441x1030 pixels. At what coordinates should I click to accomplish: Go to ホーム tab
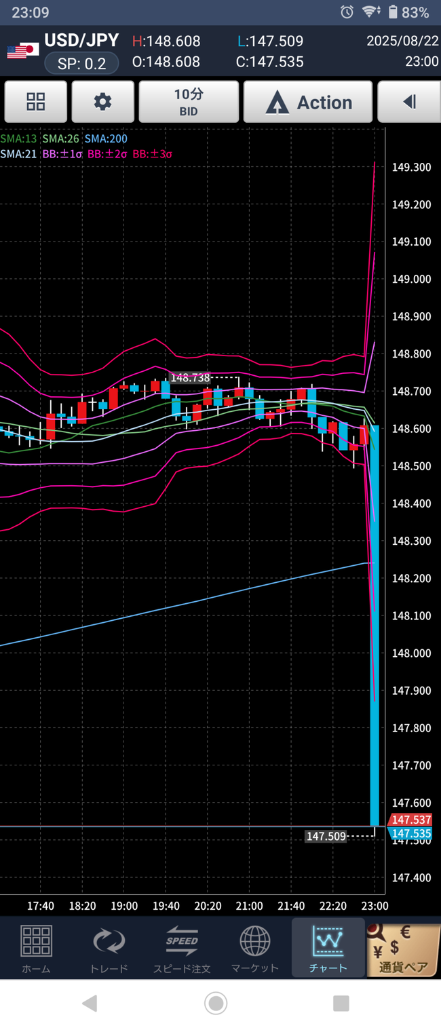36,948
